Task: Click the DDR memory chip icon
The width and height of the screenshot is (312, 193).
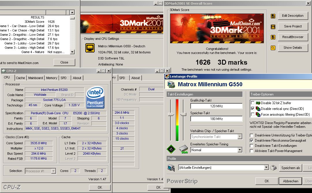Action: click(x=183, y=149)
